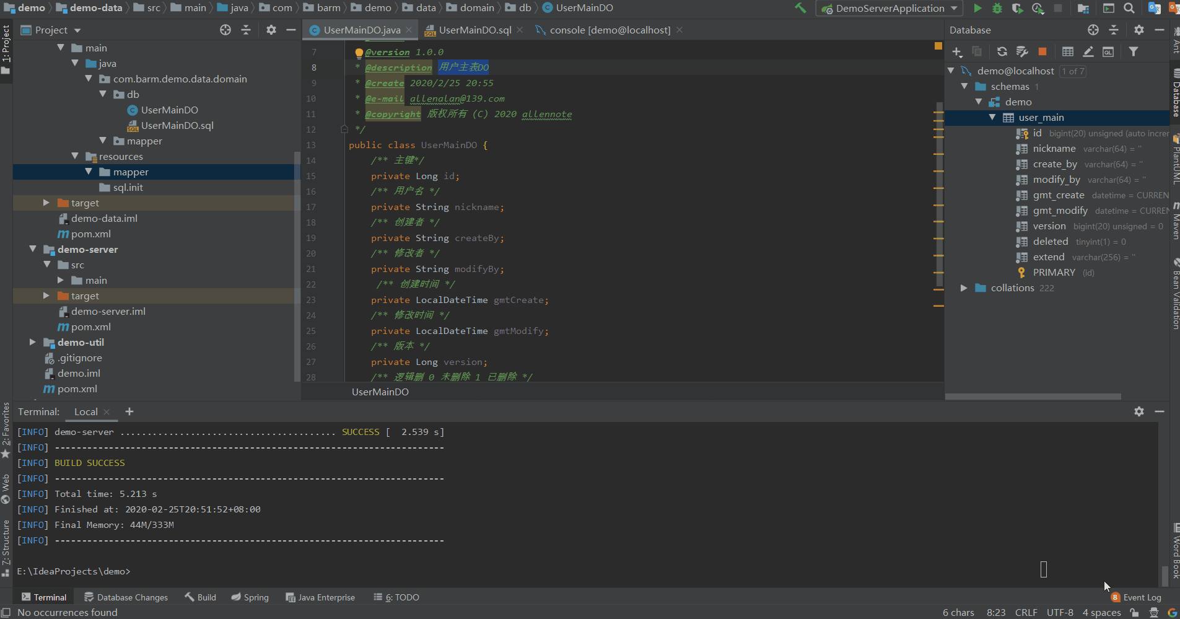
Task: Toggle the intention light bulb on line 7
Action: point(359,53)
